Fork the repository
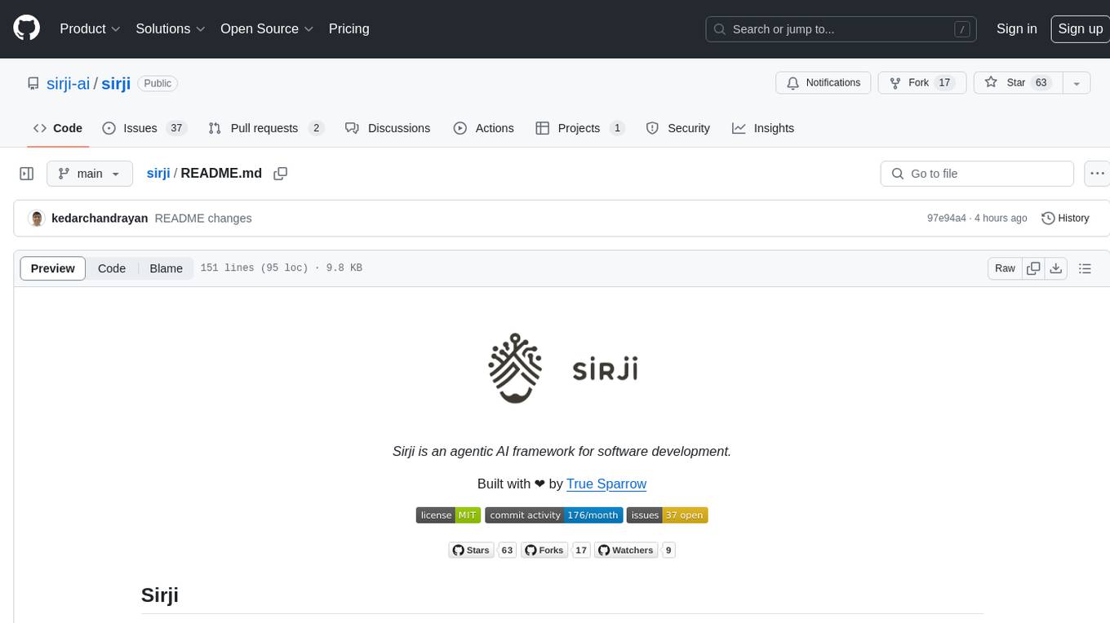The height and width of the screenshot is (623, 1110). click(x=921, y=83)
